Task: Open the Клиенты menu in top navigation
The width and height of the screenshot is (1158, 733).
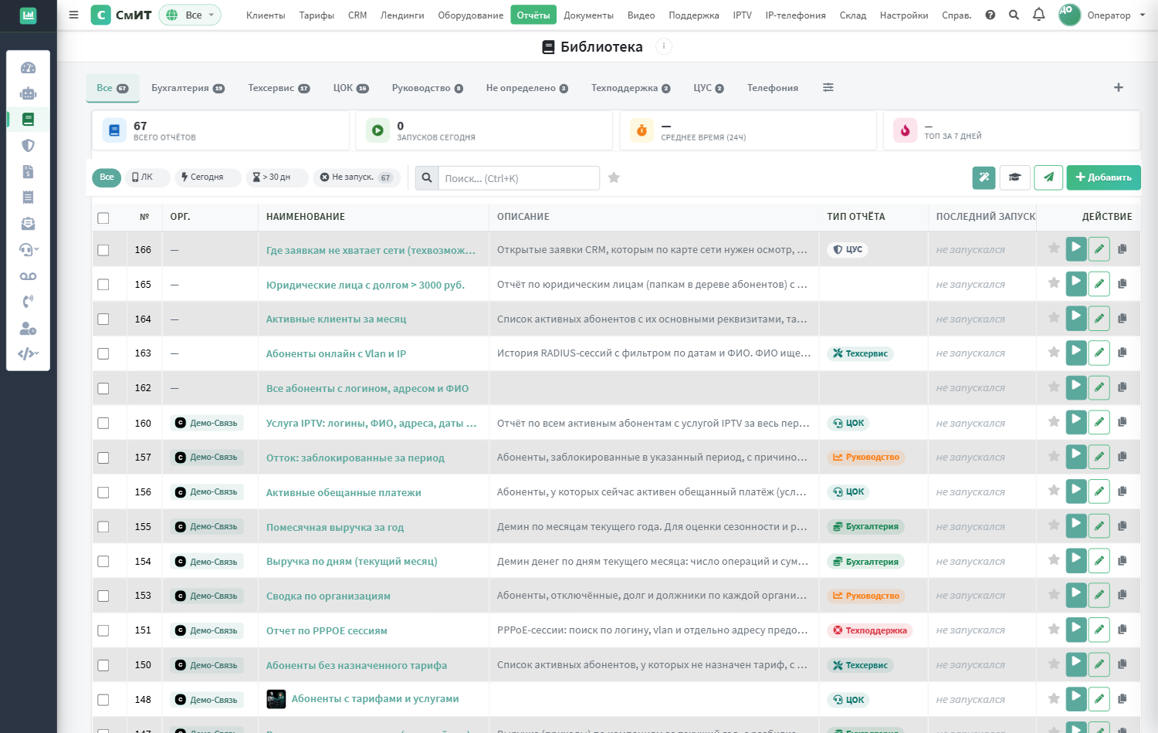Action: (266, 15)
